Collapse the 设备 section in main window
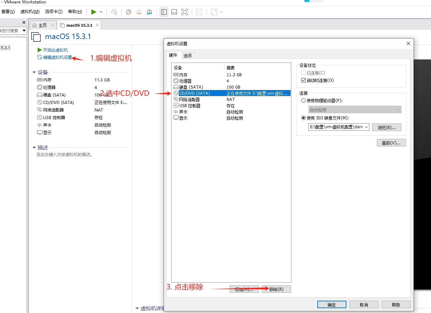Image resolution: width=431 pixels, height=313 pixels. click(34, 73)
